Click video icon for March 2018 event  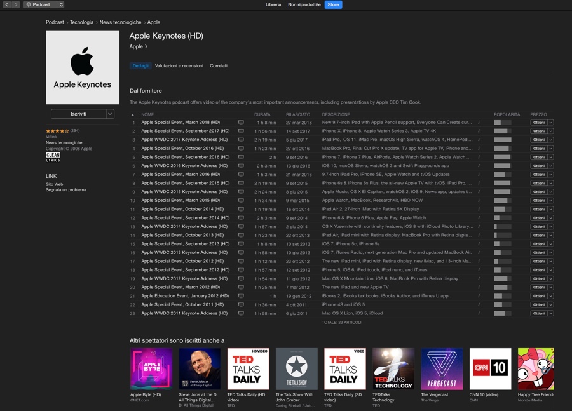click(241, 123)
